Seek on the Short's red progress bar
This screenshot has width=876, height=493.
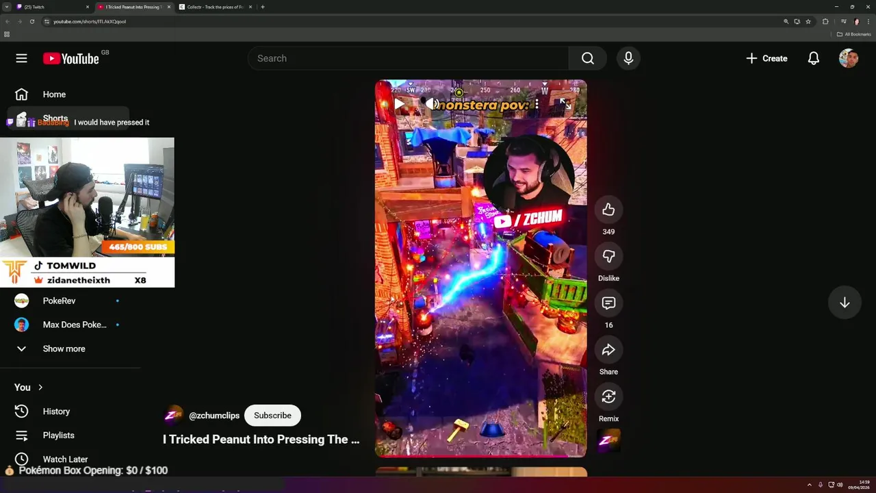[x=480, y=455]
